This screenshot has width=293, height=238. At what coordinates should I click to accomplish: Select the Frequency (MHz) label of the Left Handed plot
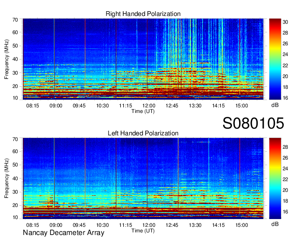tap(6, 178)
